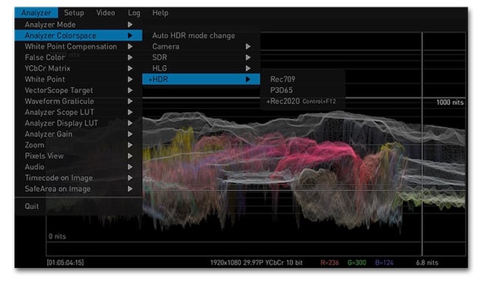Open the Log menu
This screenshot has width=479, height=282.
(x=134, y=13)
